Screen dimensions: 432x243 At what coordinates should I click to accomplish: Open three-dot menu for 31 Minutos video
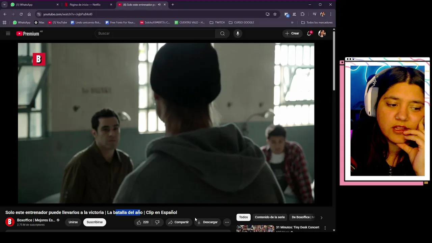click(x=325, y=228)
